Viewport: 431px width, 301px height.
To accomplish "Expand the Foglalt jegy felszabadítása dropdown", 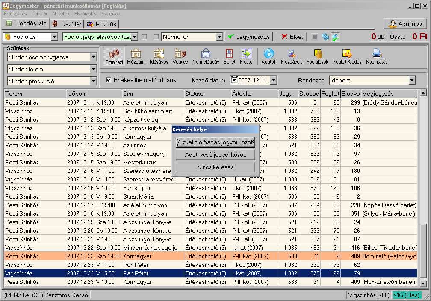I will click(x=134, y=36).
